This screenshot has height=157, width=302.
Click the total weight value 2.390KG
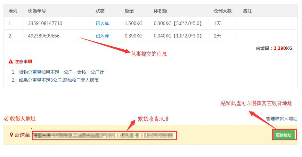pos(283,48)
